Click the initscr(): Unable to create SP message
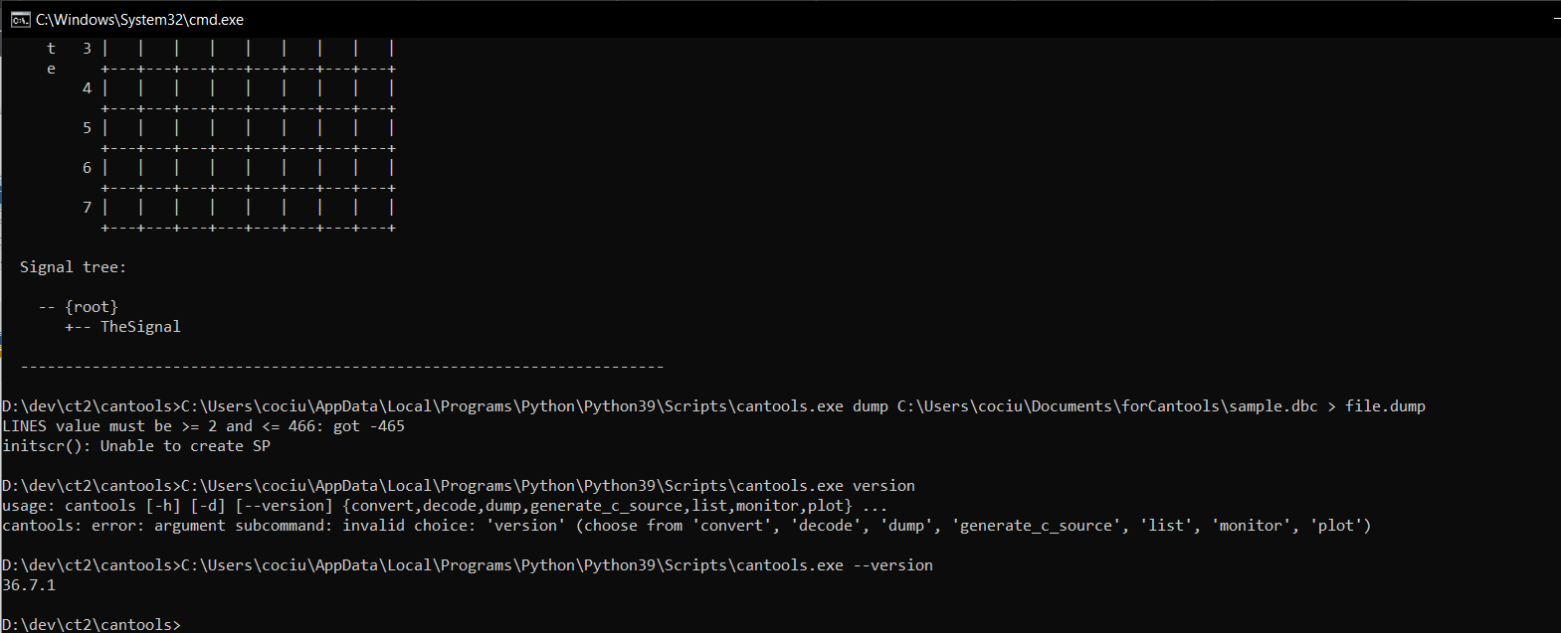Viewport: 1561px width, 633px height. [x=134, y=445]
